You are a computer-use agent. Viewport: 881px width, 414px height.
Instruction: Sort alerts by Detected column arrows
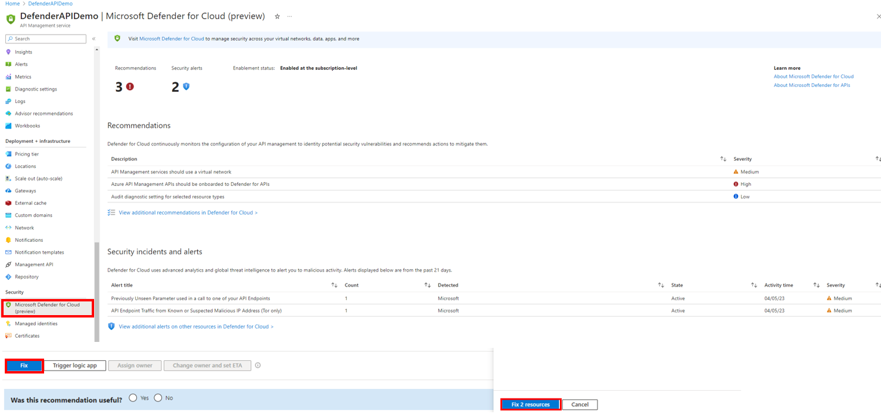point(661,285)
